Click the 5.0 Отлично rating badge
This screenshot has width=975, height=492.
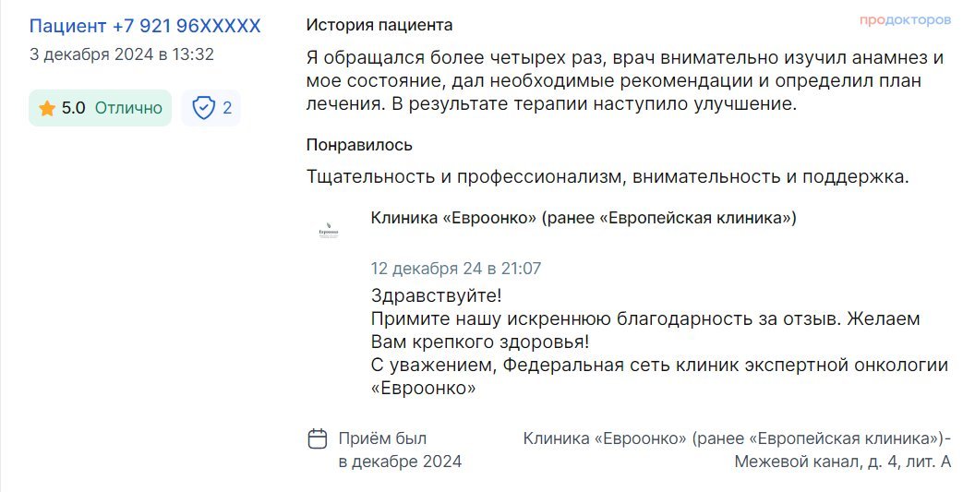[100, 108]
